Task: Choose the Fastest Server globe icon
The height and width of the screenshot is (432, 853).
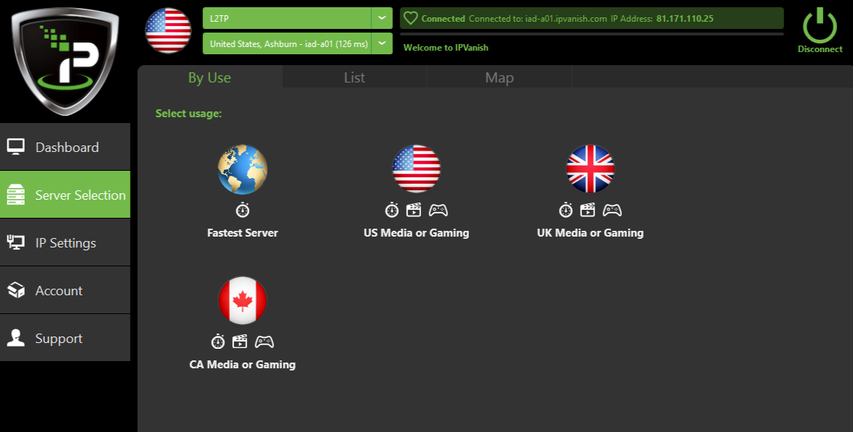Action: coord(243,169)
